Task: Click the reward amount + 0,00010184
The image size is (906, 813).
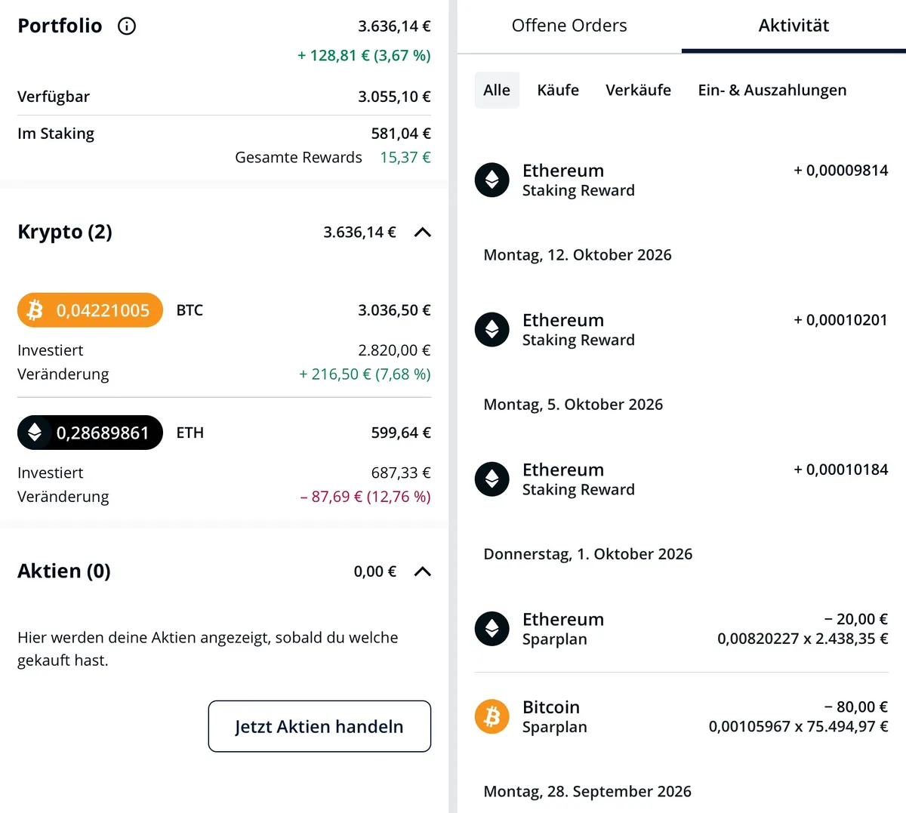Action: [840, 470]
